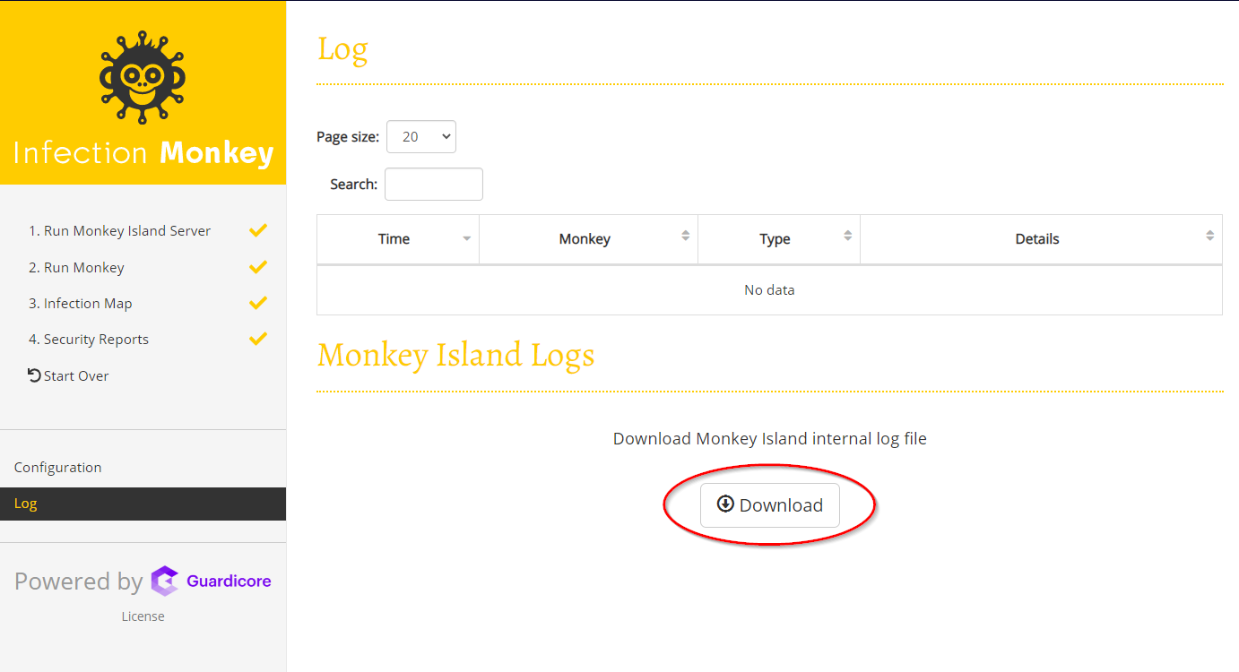Select the Log menu item
The height and width of the screenshot is (672, 1239).
coord(26,504)
